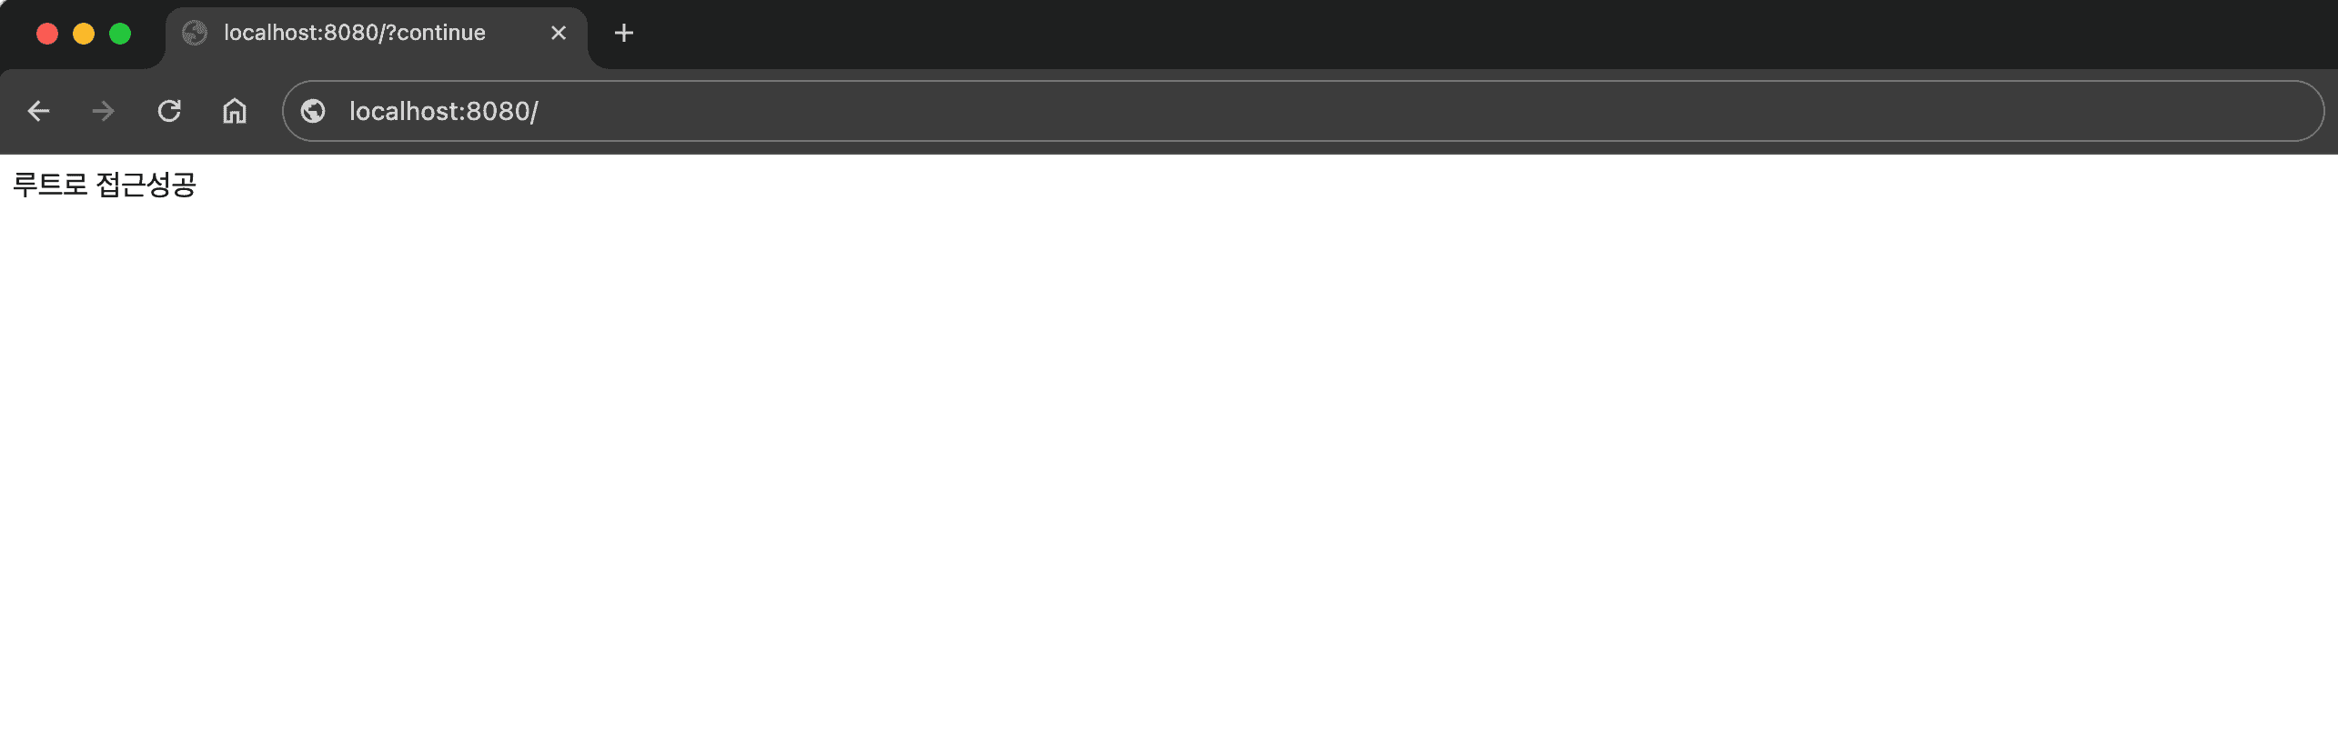The height and width of the screenshot is (742, 2338).
Task: Close the localhost:8080/?continue tab
Action: pyautogui.click(x=559, y=33)
